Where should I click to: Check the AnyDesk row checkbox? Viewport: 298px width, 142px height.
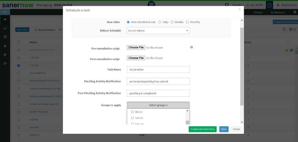(x=18, y=120)
